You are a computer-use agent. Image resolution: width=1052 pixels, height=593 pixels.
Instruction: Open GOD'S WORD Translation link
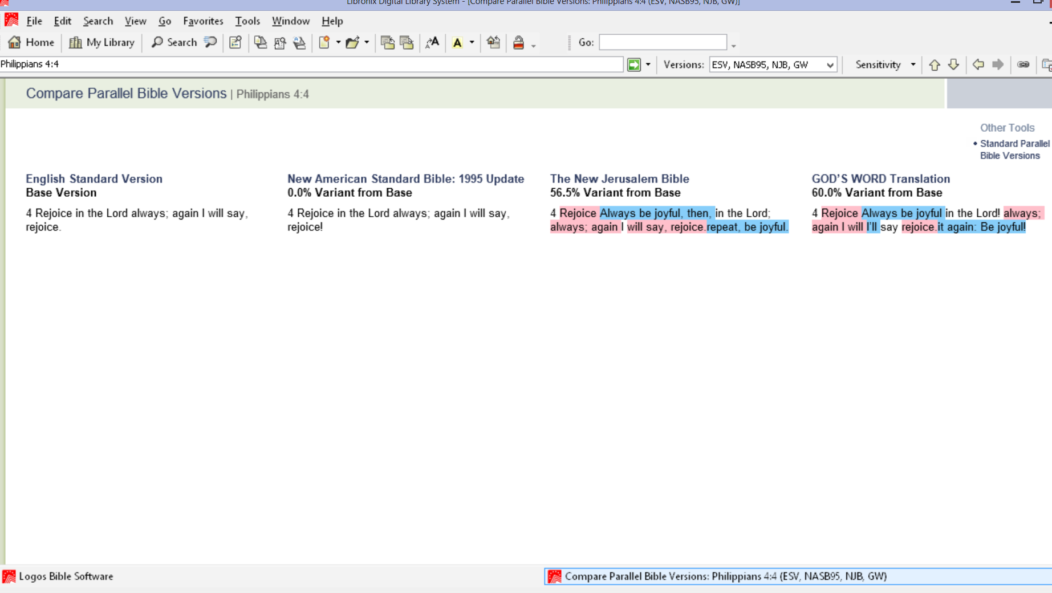[881, 179]
